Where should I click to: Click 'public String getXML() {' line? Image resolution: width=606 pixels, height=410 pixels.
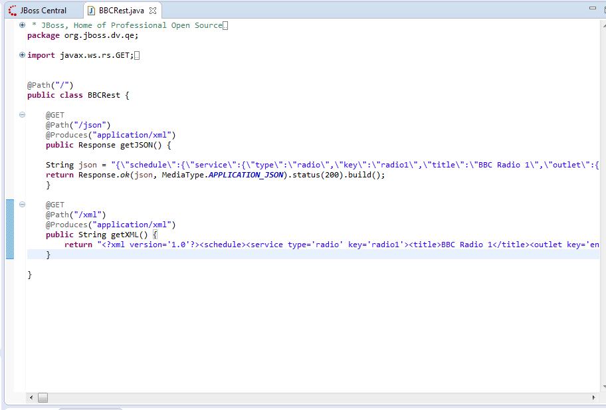coord(101,235)
